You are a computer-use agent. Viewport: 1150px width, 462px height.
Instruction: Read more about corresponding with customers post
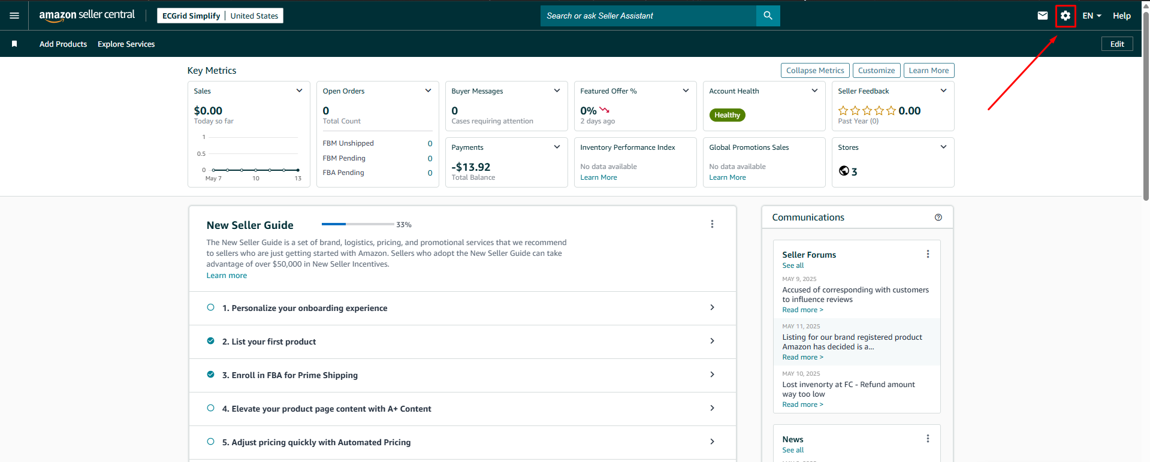point(802,310)
